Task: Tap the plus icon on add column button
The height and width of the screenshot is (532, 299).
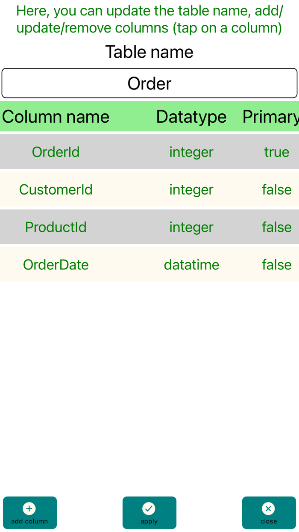Action: click(x=29, y=508)
